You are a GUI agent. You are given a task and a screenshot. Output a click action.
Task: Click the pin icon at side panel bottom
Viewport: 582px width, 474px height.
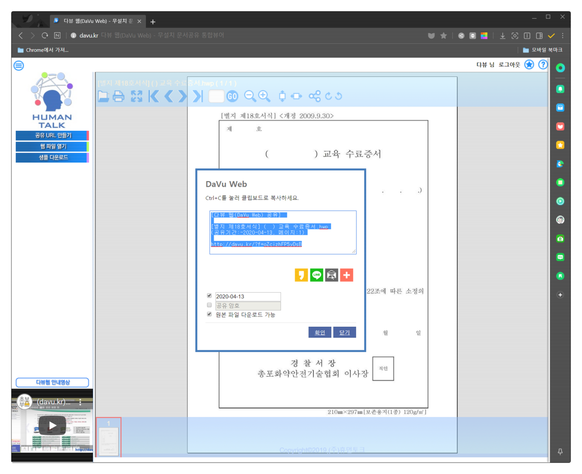(560, 451)
